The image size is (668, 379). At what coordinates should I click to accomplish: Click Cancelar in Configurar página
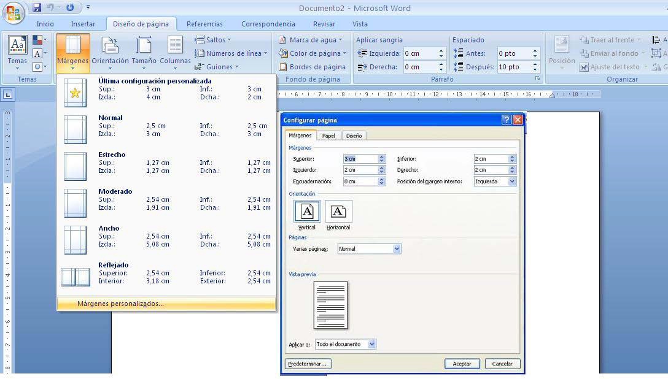(x=502, y=364)
